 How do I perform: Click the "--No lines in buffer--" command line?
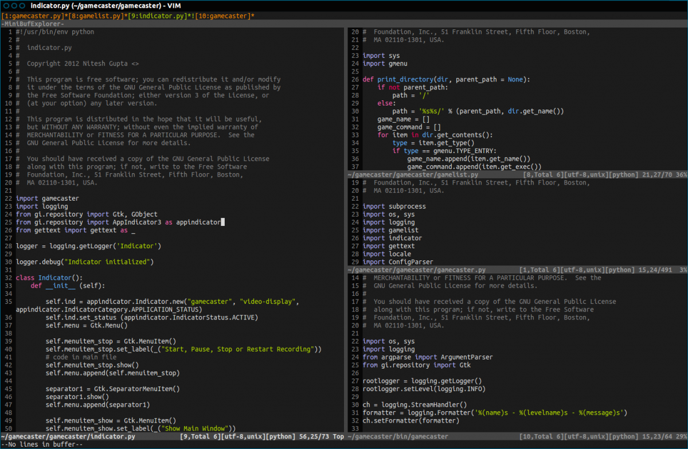42,444
